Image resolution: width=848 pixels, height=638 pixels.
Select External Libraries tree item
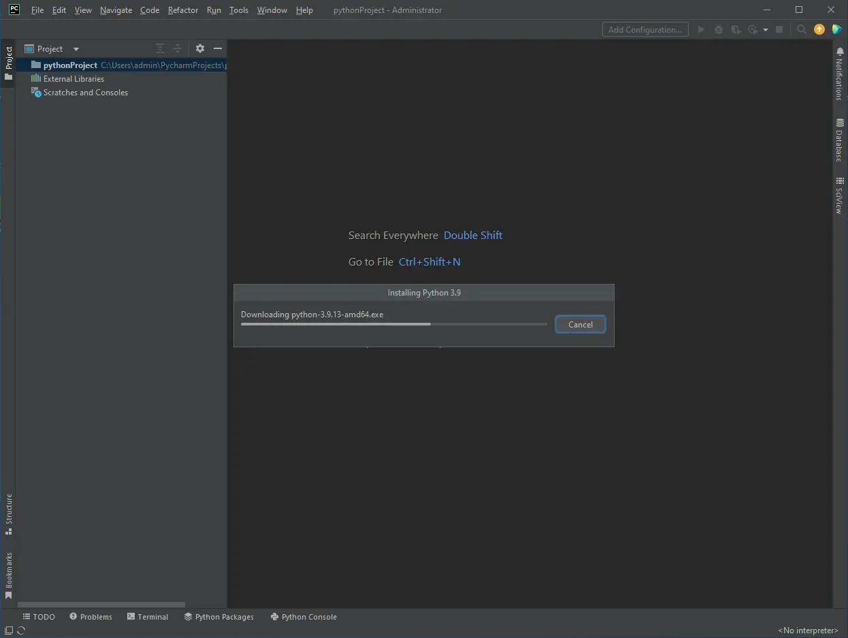[121, 78]
